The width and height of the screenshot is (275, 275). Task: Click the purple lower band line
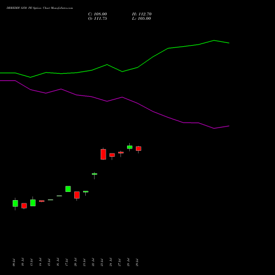pyautogui.click(x=114, y=99)
